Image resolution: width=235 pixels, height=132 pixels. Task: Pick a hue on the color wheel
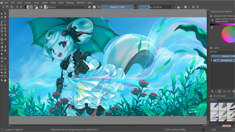coord(228,34)
